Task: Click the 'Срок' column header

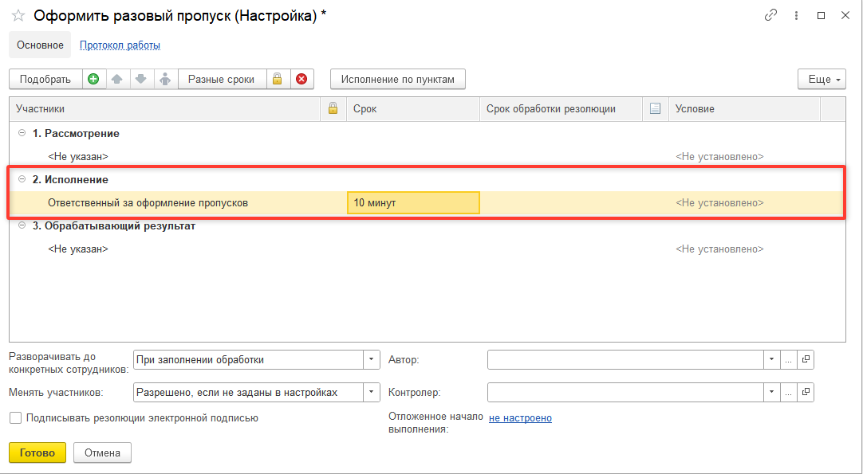Action: [413, 109]
